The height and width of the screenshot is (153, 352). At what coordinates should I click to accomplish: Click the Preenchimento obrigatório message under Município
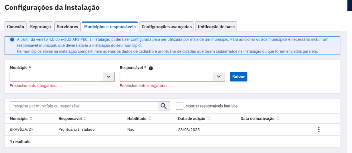pyautogui.click(x=33, y=86)
